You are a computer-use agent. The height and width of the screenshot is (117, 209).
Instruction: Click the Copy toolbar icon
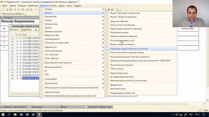click(x=19, y=9)
